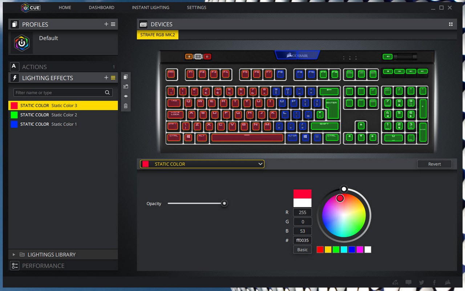Screen dimensions: 465x291
Task: Collapse the Profiles panel header
Action: [63, 24]
